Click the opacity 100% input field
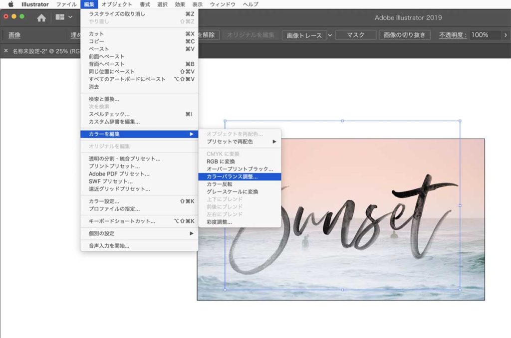Viewport: 511px width, 338px height. click(x=483, y=35)
